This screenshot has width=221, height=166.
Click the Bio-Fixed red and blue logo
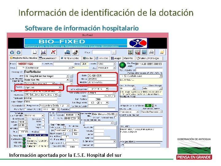138,43
